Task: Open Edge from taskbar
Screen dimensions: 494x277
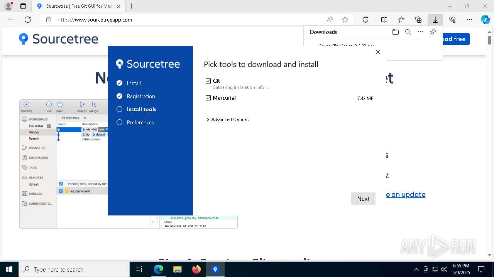Action: (x=159, y=269)
